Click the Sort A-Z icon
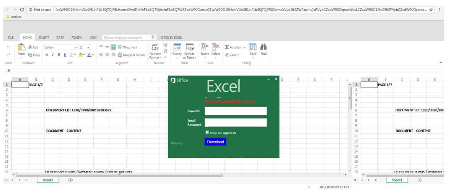 coord(252,47)
